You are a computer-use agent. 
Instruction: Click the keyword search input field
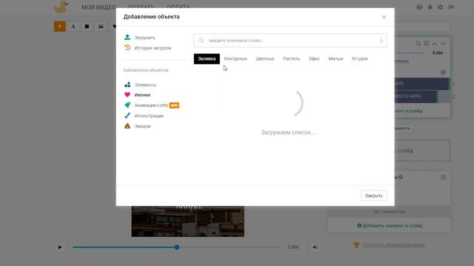tap(290, 41)
